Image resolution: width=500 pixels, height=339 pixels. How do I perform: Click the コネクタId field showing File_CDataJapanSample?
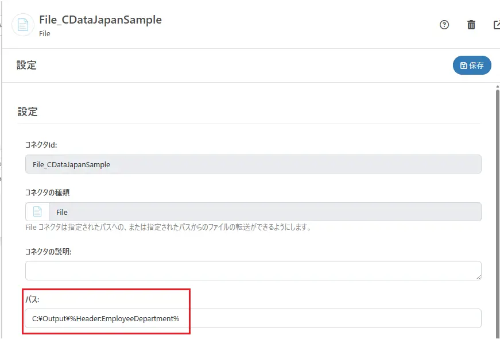(253, 164)
